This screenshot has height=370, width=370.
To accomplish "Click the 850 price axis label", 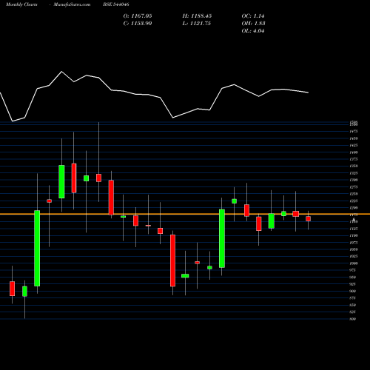I will pos(353,305).
